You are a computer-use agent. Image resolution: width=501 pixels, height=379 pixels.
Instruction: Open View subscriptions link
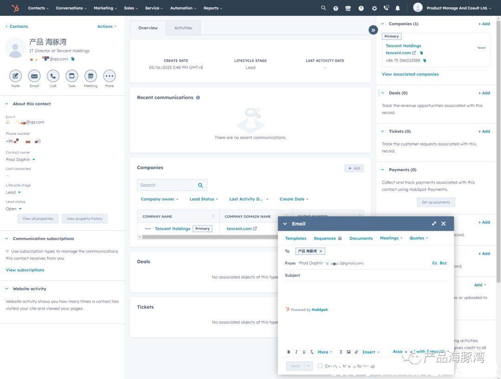pos(25,270)
